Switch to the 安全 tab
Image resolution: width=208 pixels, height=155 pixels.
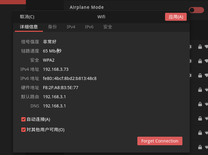(108, 27)
